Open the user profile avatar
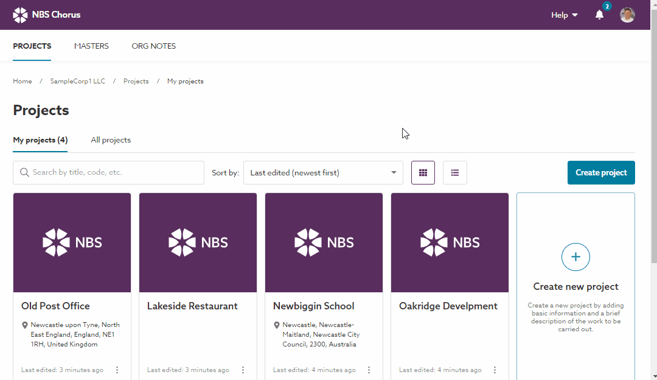657x380 pixels. pyautogui.click(x=627, y=15)
